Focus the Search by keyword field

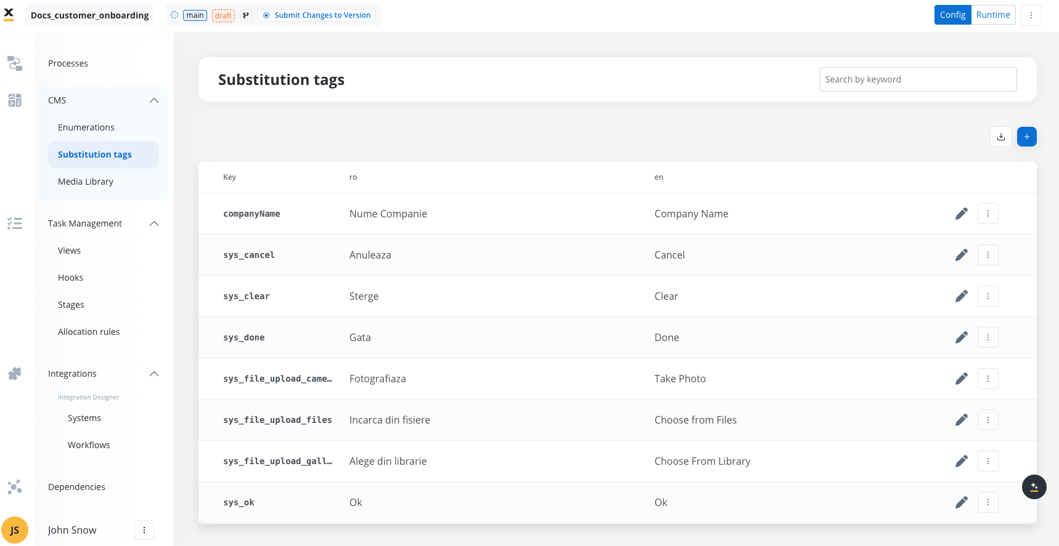coord(918,79)
